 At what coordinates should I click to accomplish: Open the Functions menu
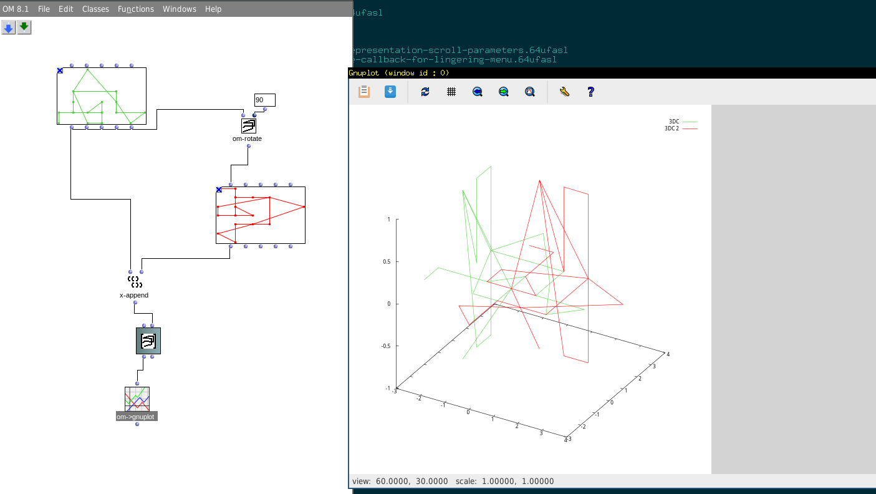click(136, 9)
